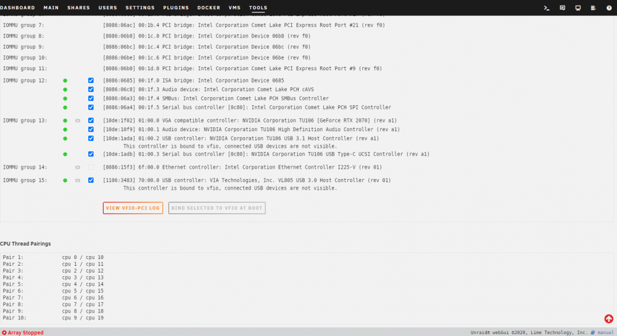Uncheck VIA VL805 USB 3.0 checkbox

[x=91, y=180]
